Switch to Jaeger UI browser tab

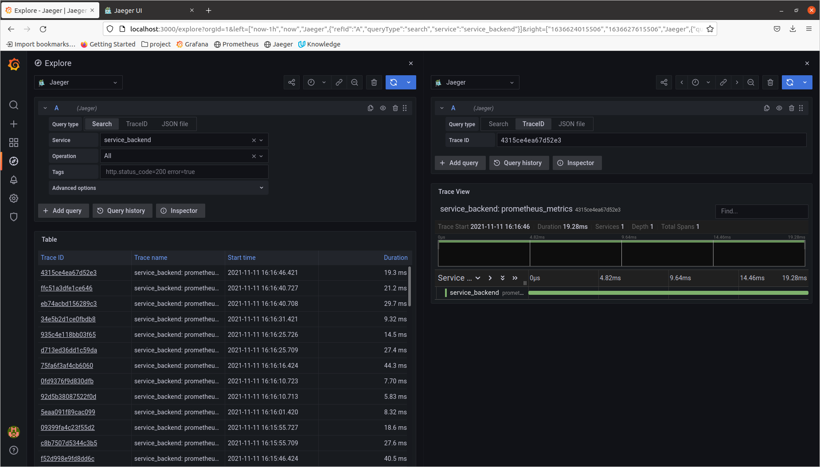pyautogui.click(x=150, y=10)
